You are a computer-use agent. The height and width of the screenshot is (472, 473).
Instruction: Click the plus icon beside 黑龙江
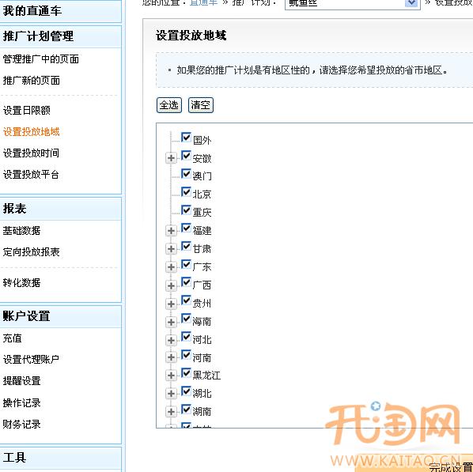[x=171, y=376]
